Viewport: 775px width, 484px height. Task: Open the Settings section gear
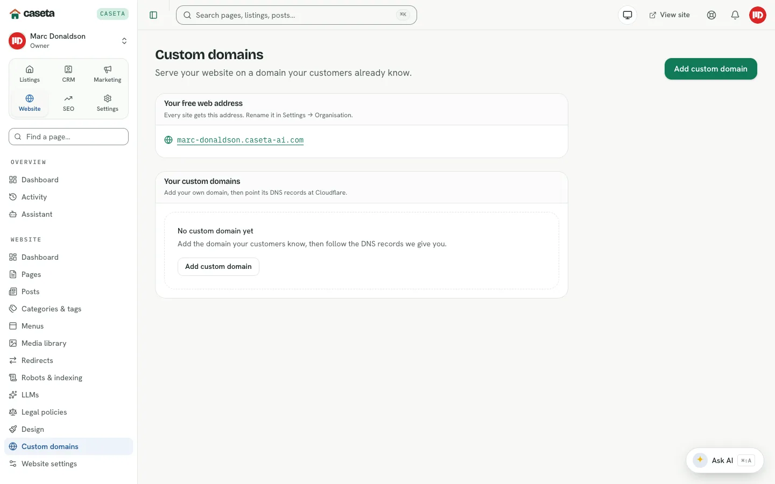108,103
